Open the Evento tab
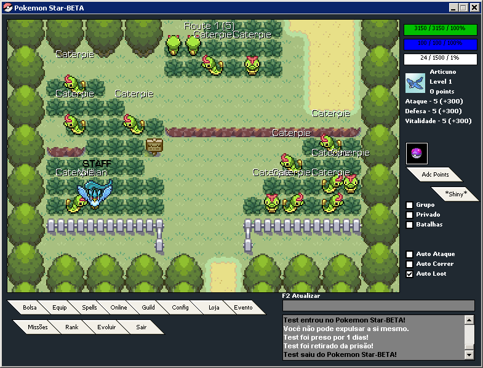Viewport: 483px width, 368px height. [243, 307]
